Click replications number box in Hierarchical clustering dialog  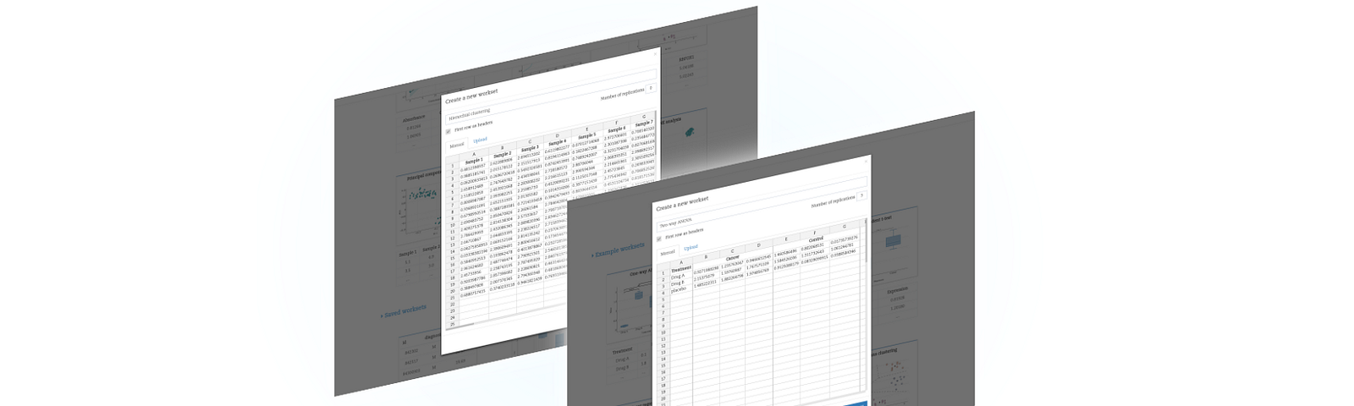pos(650,88)
